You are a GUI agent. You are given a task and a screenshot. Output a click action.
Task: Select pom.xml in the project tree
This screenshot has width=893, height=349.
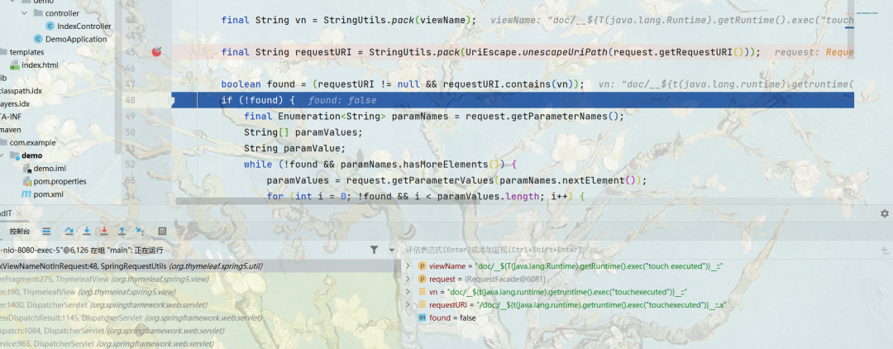(x=49, y=194)
